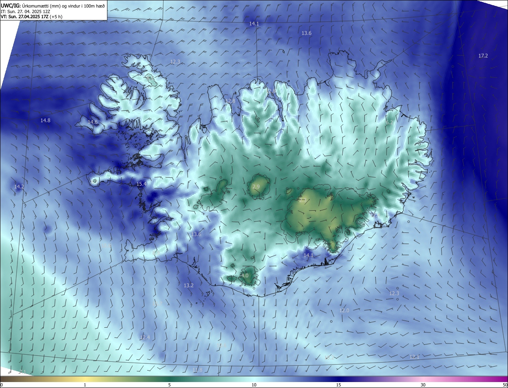Click the 13.6 value over Faxaflói bay
This screenshot has width=508, height=388.
(x=196, y=235)
